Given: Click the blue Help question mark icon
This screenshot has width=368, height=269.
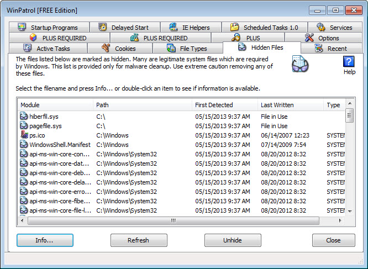Looking at the screenshot, I should [x=349, y=61].
